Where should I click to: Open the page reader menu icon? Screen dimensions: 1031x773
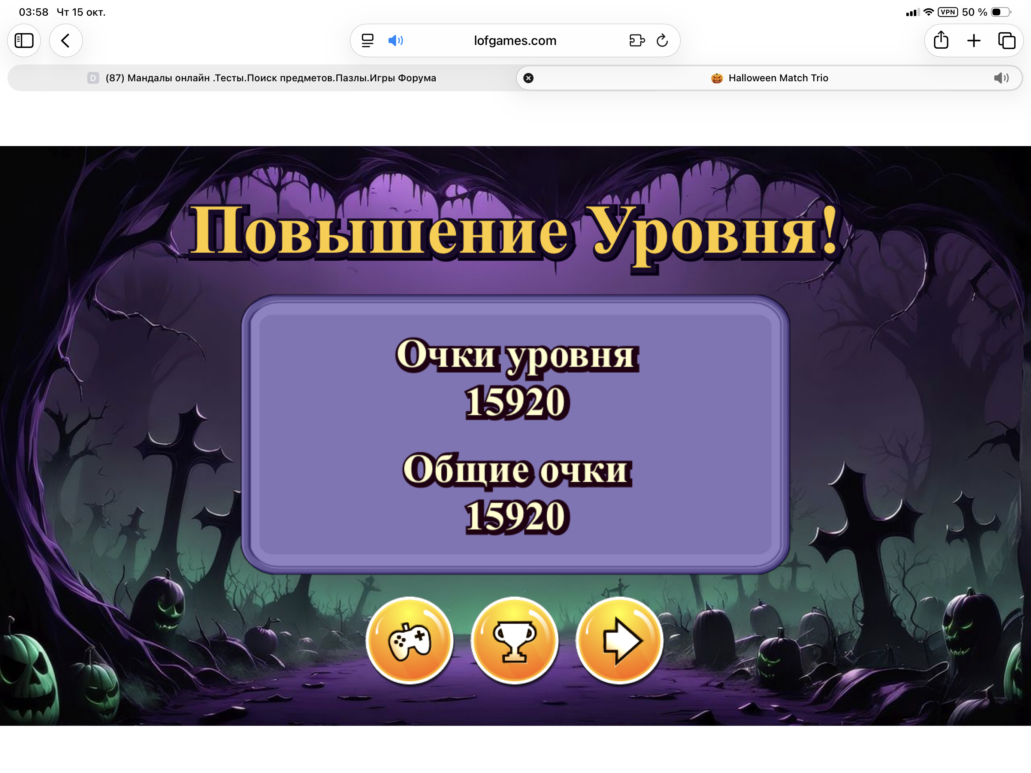coord(368,40)
